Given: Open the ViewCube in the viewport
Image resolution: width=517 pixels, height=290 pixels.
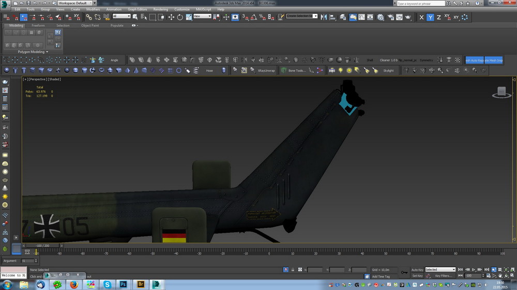Looking at the screenshot, I should (x=501, y=92).
